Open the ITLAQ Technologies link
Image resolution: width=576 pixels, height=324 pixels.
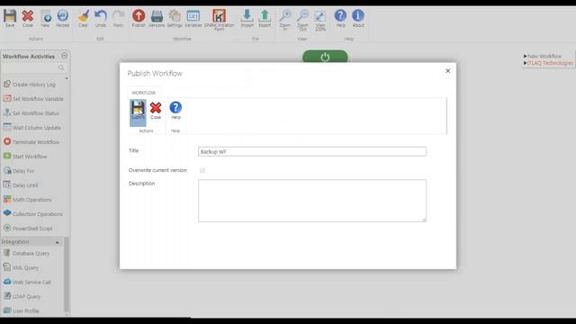pyautogui.click(x=550, y=63)
